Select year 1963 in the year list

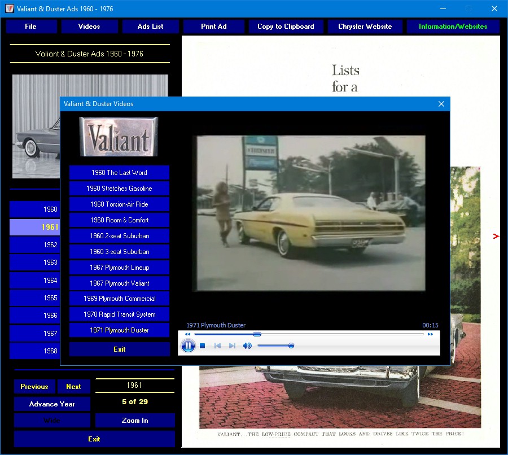click(35, 262)
